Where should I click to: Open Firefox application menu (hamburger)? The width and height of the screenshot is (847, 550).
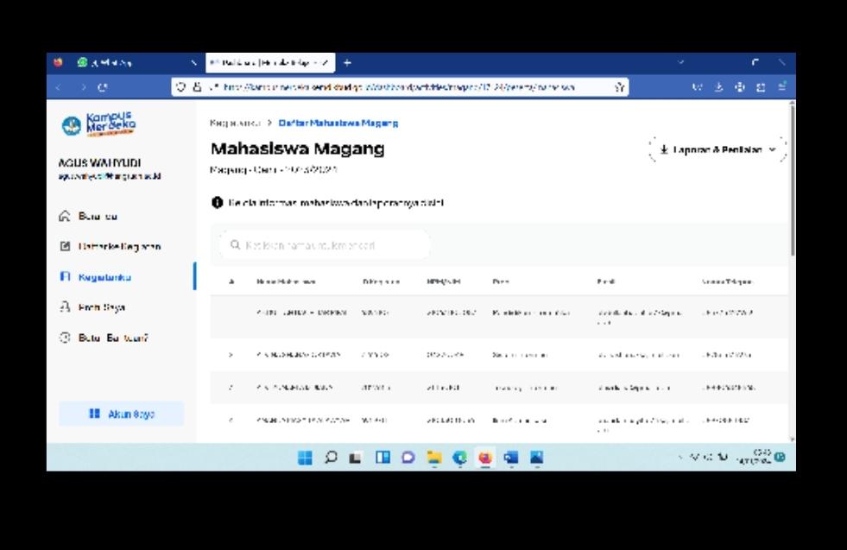[x=781, y=87]
